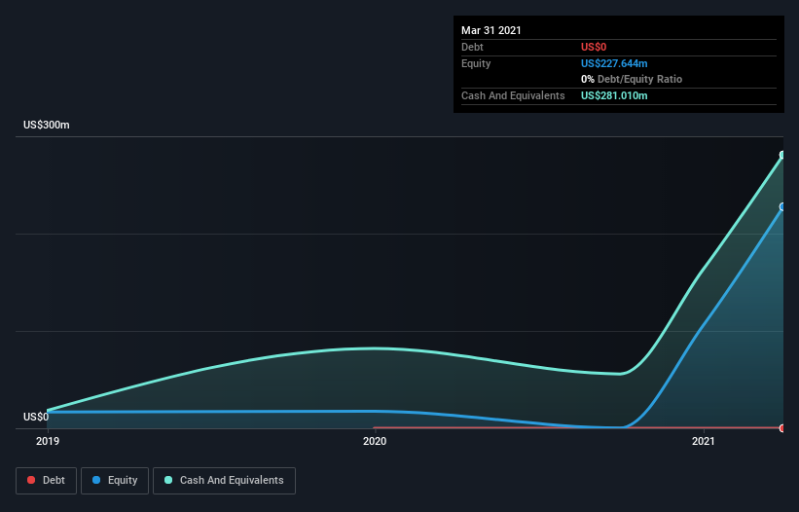Click the red Debt legend dot
The image size is (799, 512).
[x=31, y=480]
